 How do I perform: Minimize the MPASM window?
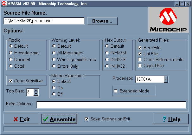(x=177, y=4)
